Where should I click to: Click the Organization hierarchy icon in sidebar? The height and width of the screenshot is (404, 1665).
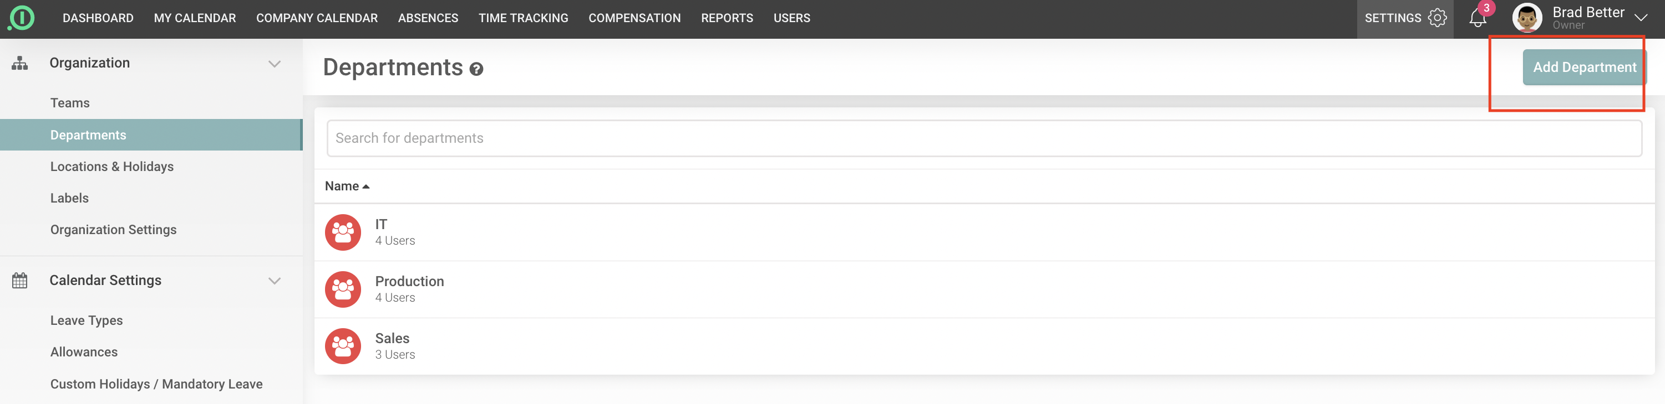point(20,63)
